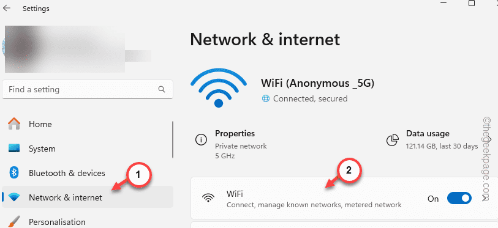
Task: Click the Home house icon
Action: point(14,124)
